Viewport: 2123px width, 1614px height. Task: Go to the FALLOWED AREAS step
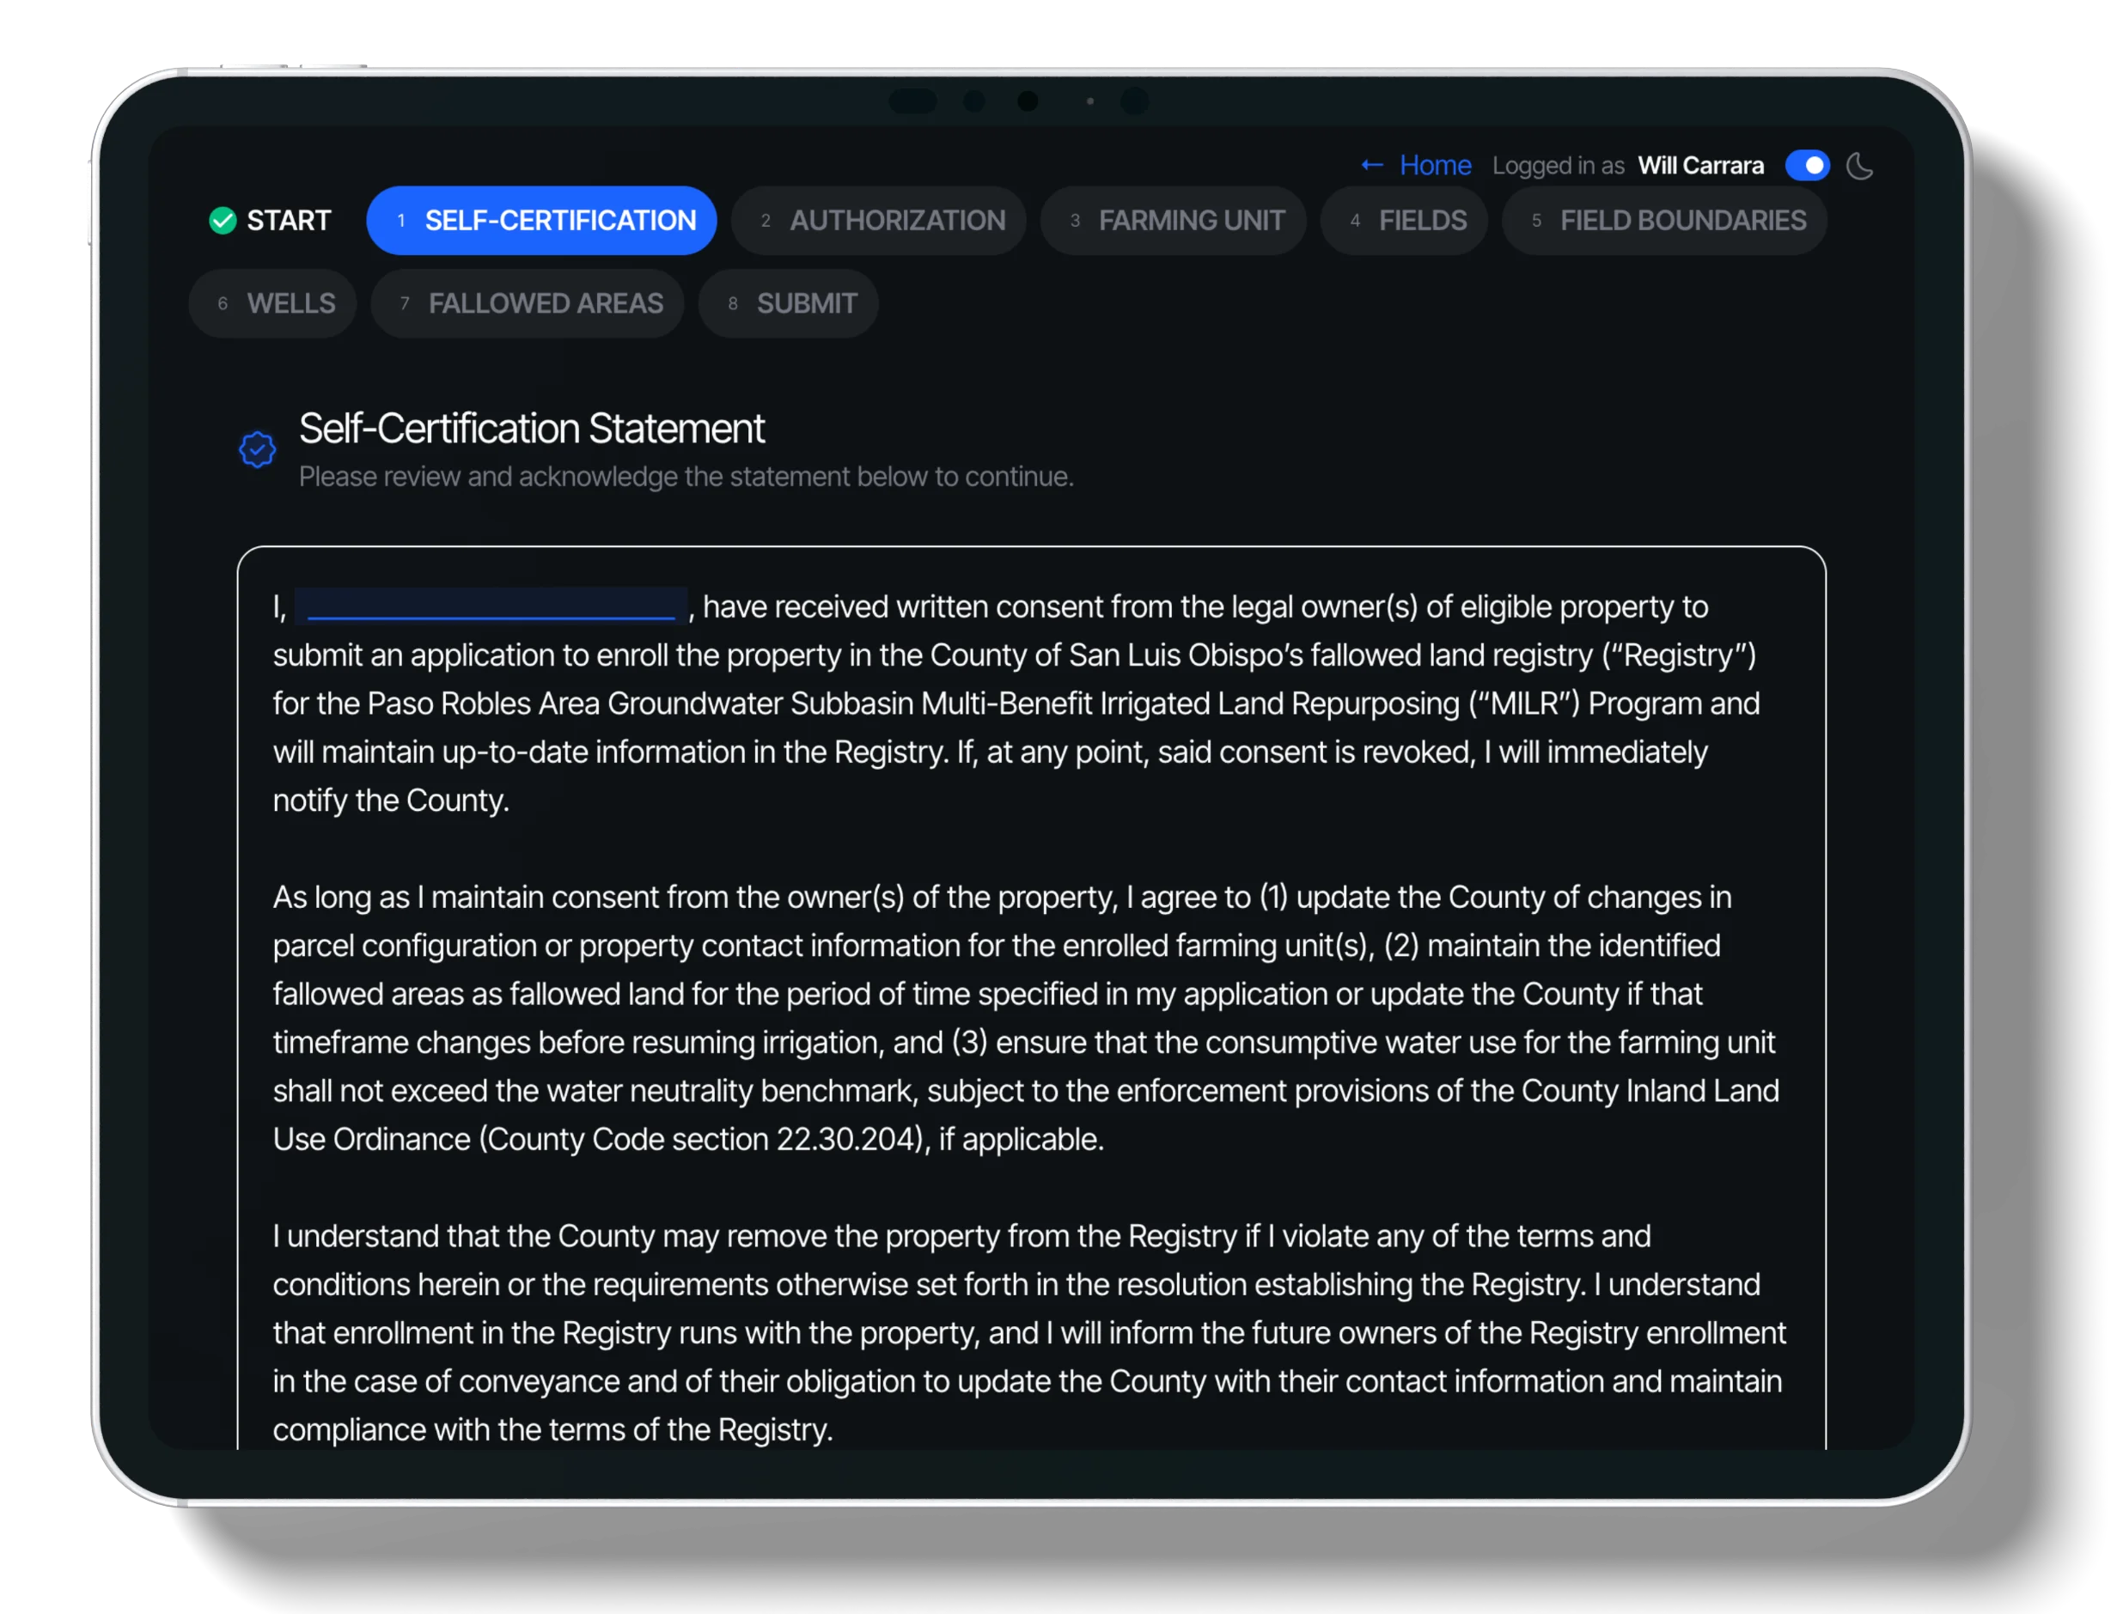(x=528, y=303)
